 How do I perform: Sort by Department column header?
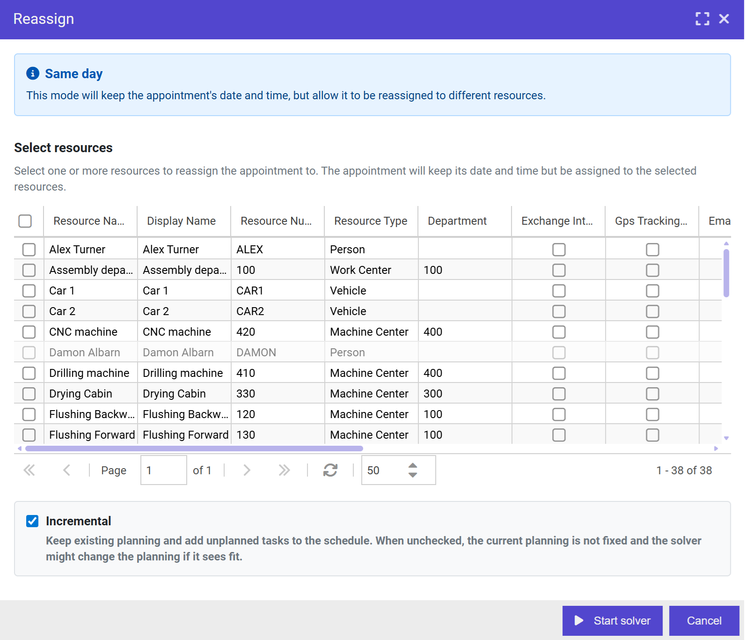point(457,221)
